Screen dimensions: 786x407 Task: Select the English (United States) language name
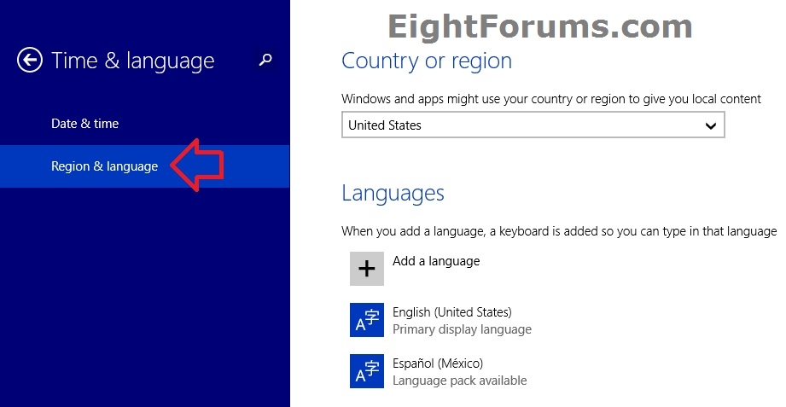click(451, 312)
